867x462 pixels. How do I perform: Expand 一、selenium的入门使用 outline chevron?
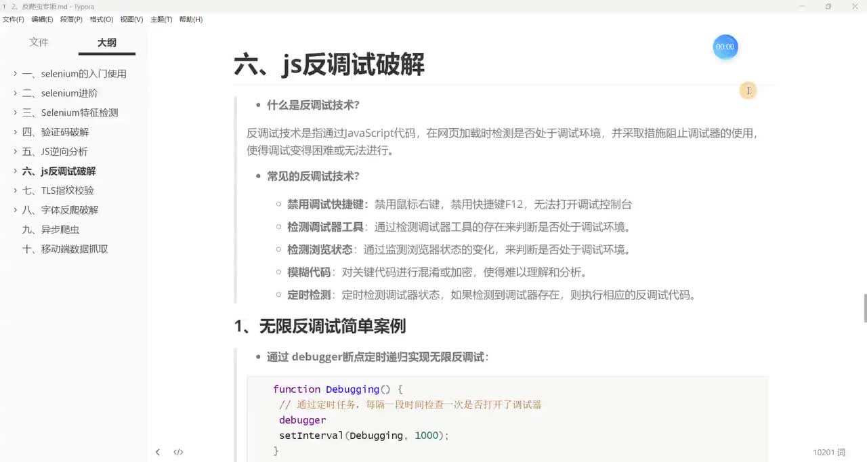[16, 74]
